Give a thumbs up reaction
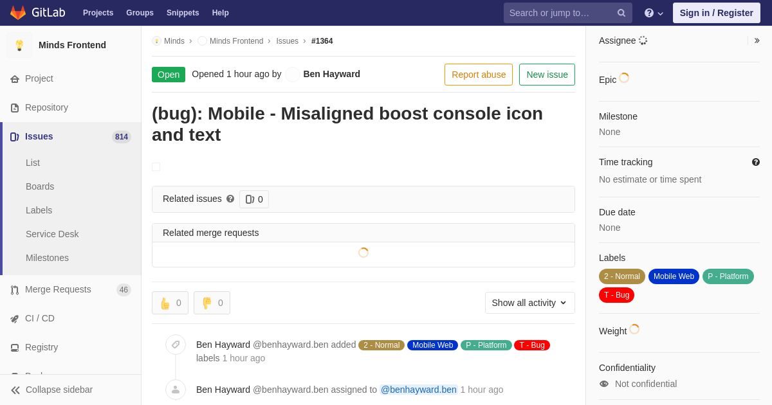Image resolution: width=772 pixels, height=405 pixels. (170, 303)
